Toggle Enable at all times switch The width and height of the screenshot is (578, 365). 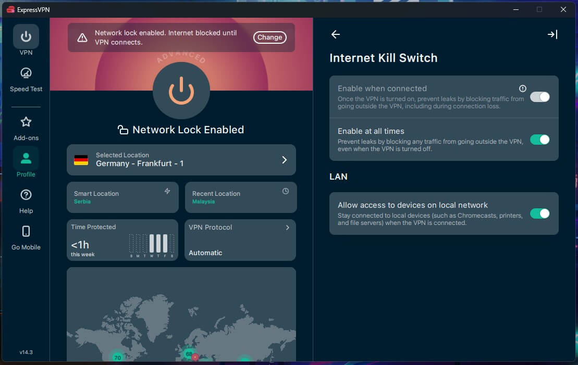[539, 140]
